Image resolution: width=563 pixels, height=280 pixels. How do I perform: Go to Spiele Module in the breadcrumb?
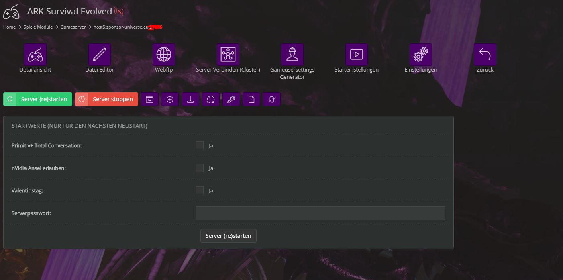click(38, 27)
